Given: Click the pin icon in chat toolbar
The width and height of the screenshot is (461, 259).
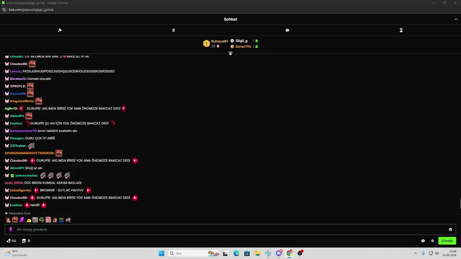Looking at the screenshot, I should click(x=60, y=30).
